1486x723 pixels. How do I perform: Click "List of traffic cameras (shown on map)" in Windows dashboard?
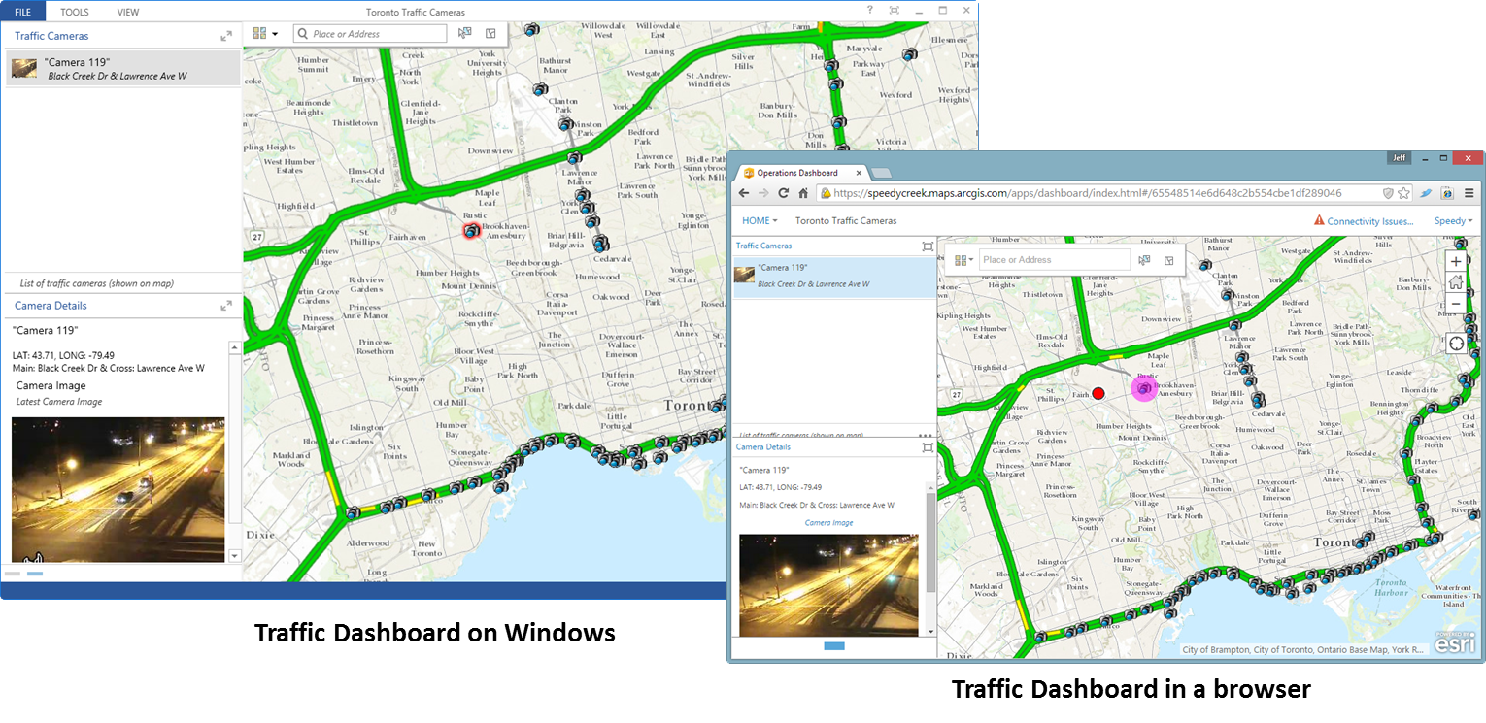coord(97,284)
